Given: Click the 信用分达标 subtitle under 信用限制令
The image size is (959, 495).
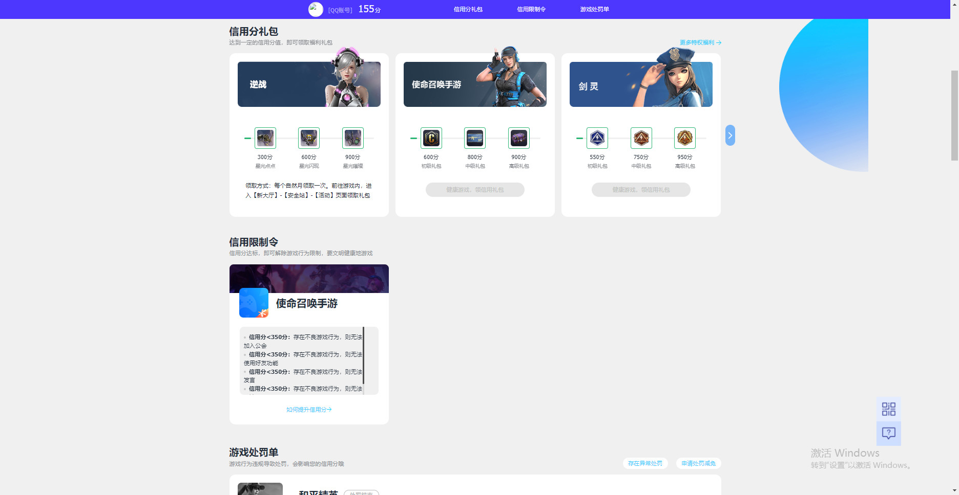Looking at the screenshot, I should tap(301, 253).
